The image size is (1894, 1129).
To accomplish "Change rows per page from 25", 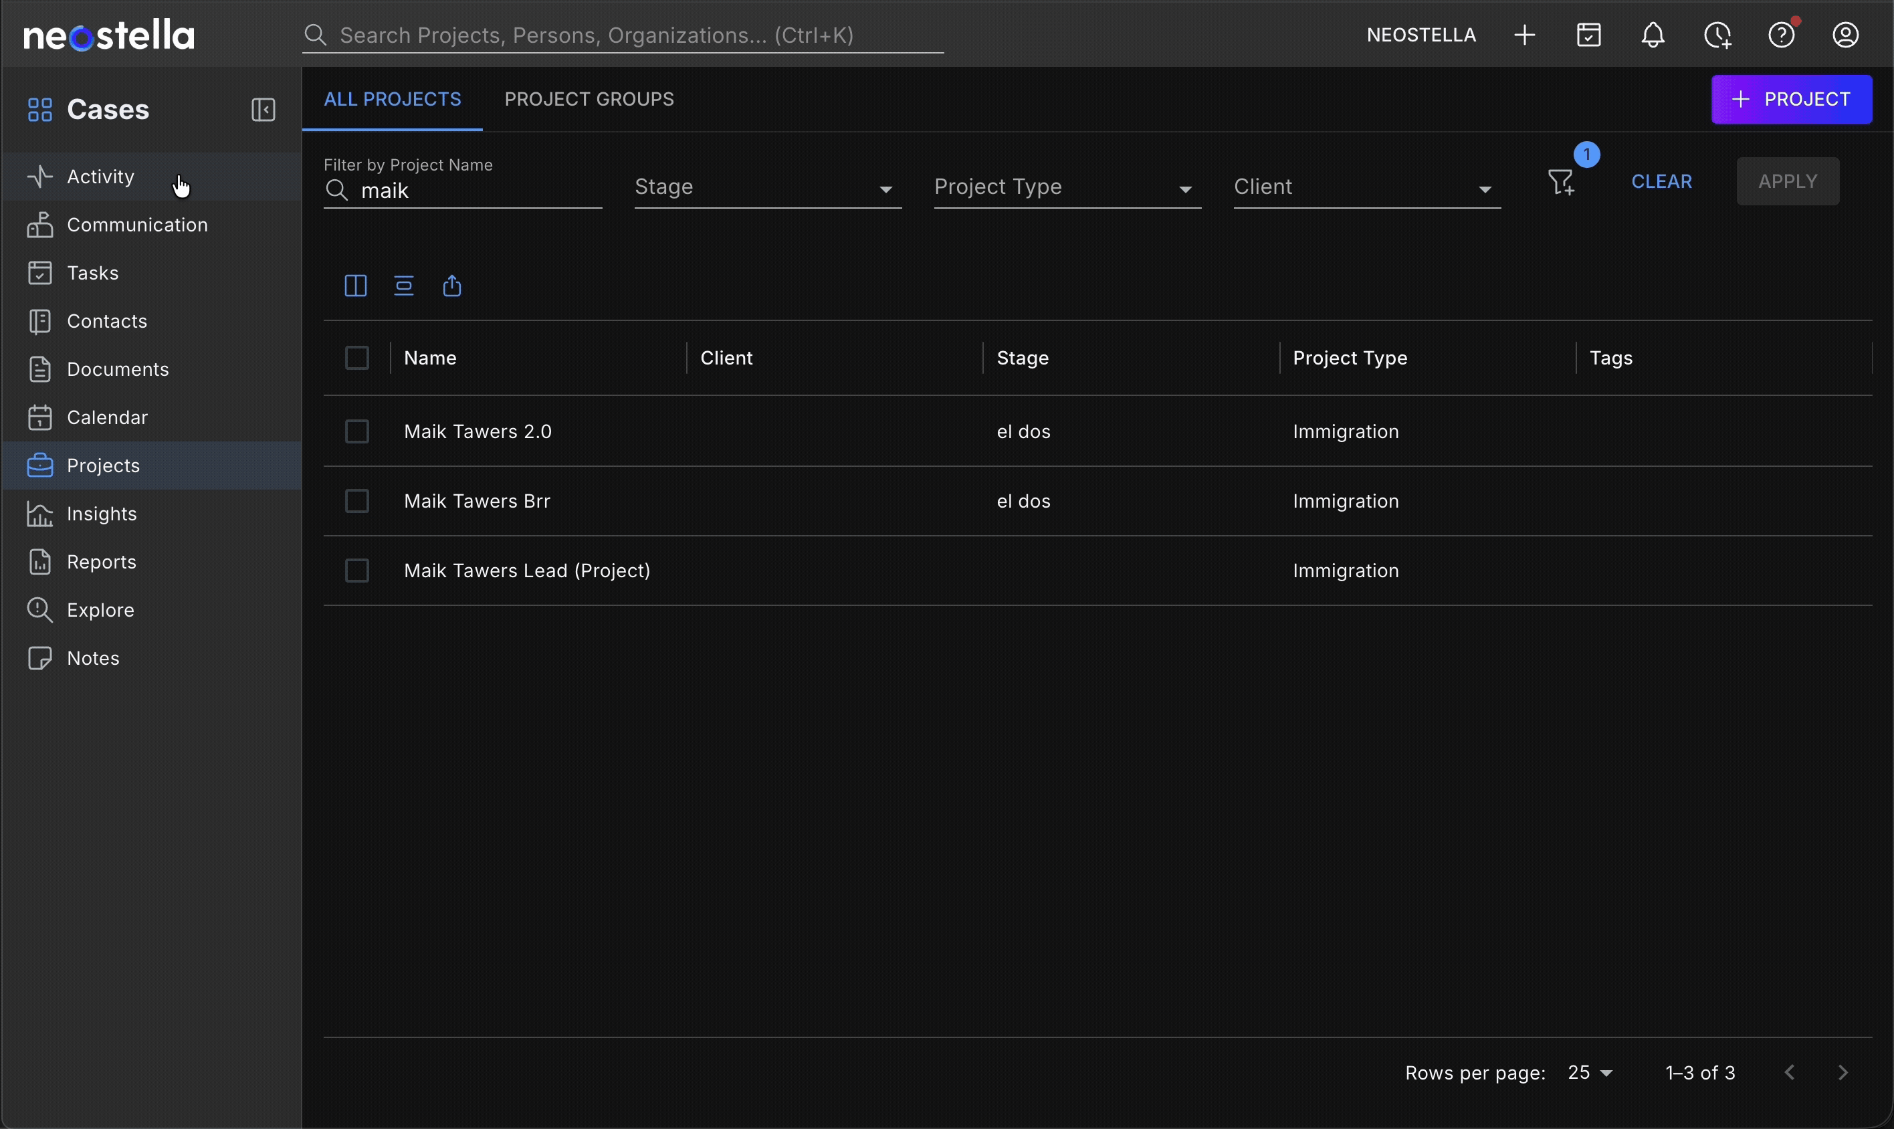I will tap(1590, 1073).
